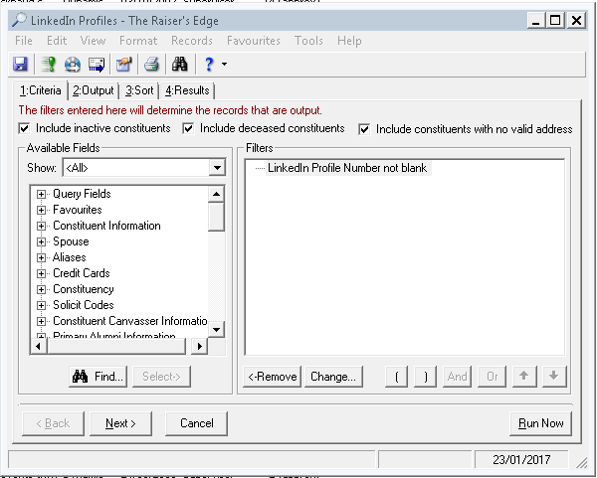Image resolution: width=597 pixels, height=478 pixels.
Task: Move filter down with the down arrow button
Action: 554,377
